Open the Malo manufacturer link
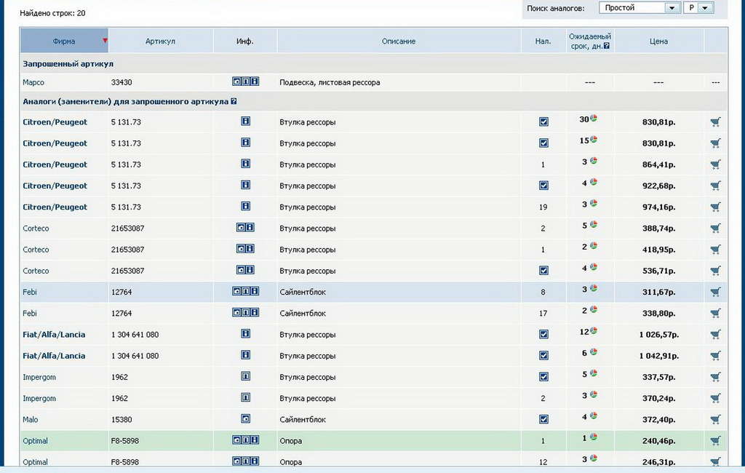 (31, 419)
